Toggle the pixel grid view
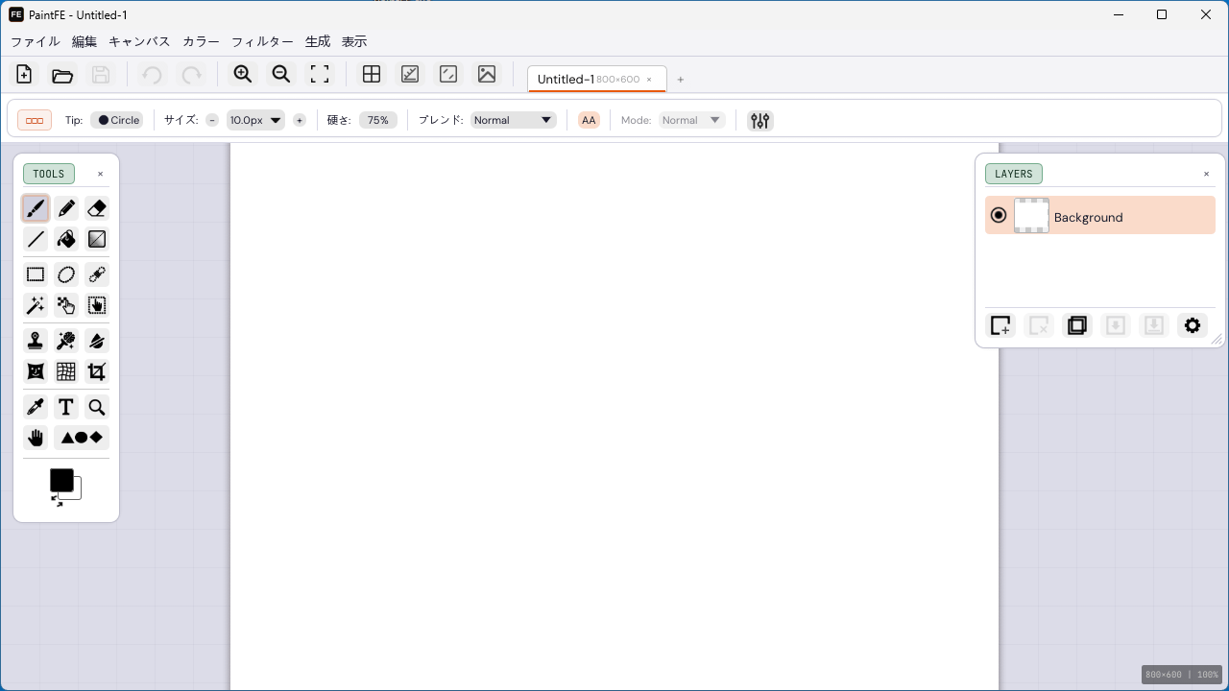1229x691 pixels. click(x=372, y=74)
